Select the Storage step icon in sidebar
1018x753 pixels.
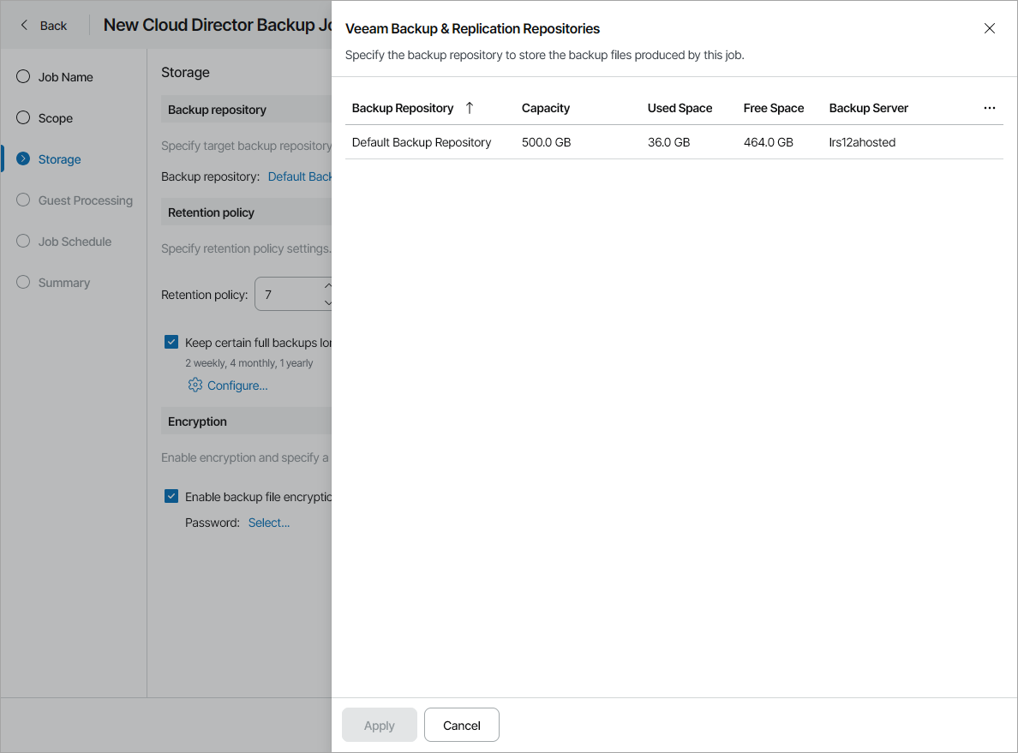click(x=22, y=158)
